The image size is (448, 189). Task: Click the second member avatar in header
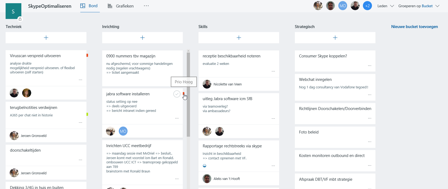(330, 6)
